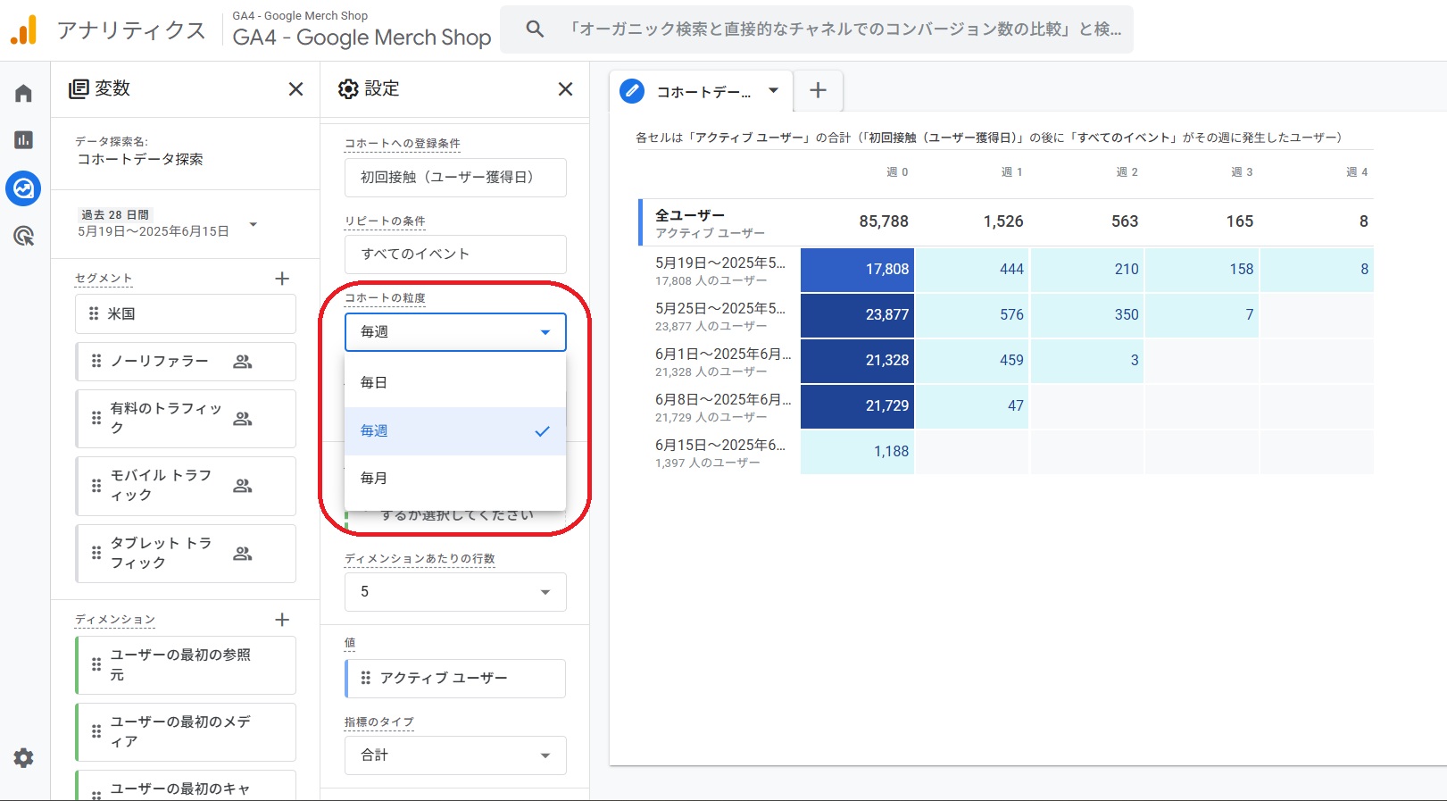The width and height of the screenshot is (1447, 801).
Task: Add a new segment with plus icon
Action: coord(282,279)
